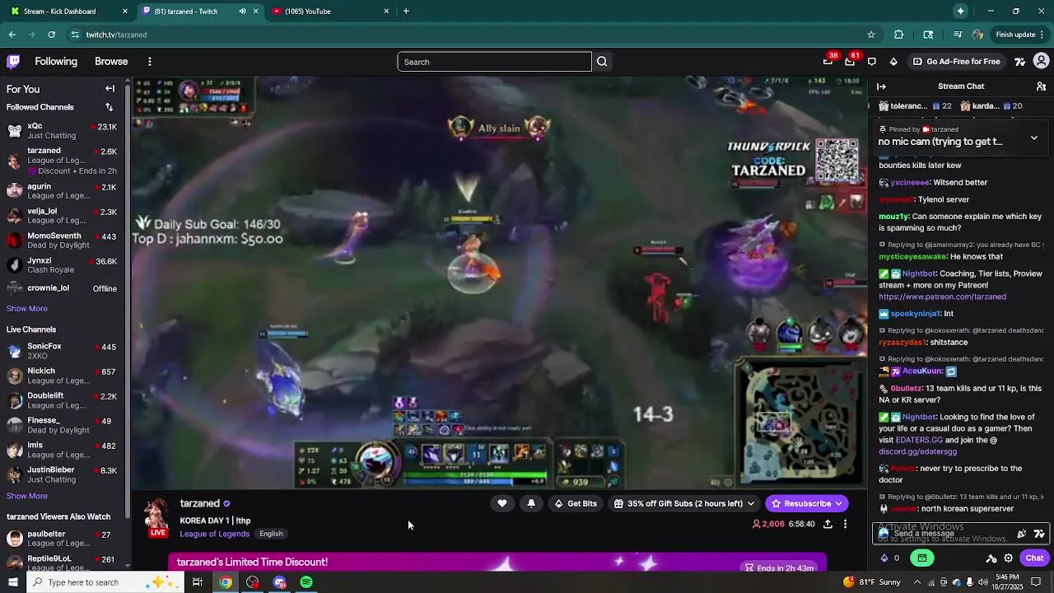
Task: Open a new browser tab
Action: coord(406,12)
